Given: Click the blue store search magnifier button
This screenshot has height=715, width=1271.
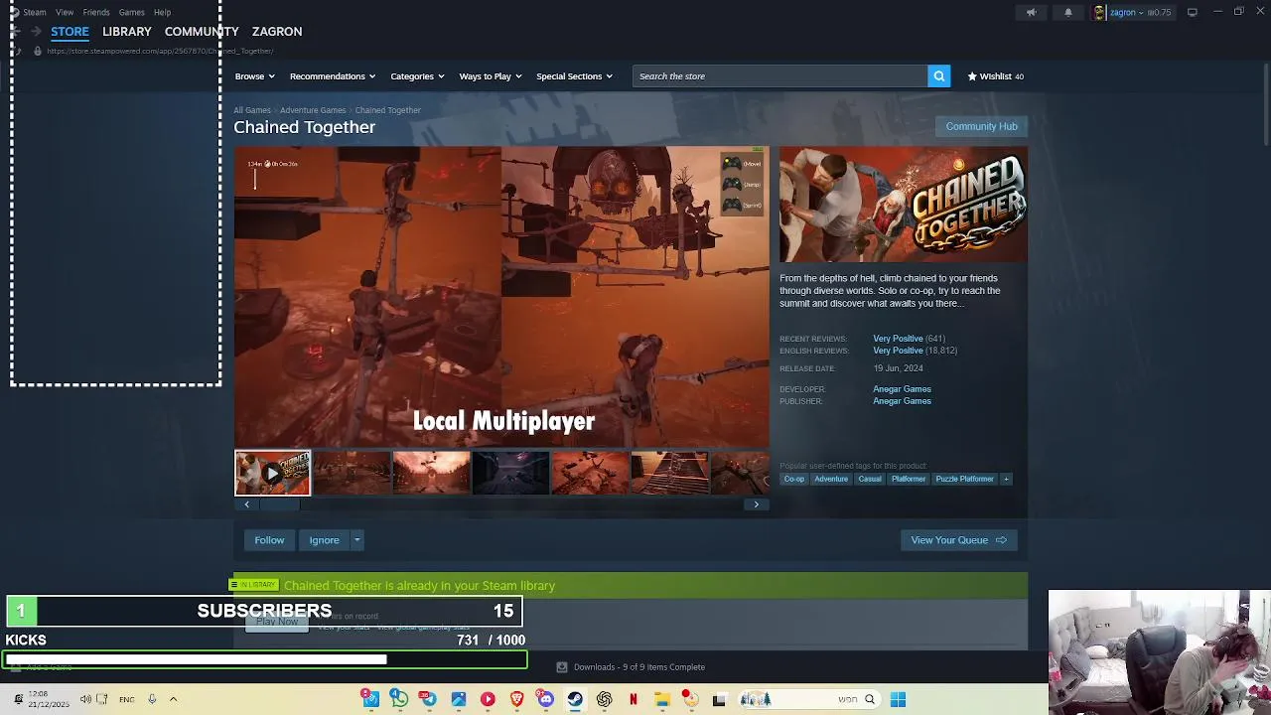Looking at the screenshot, I should [938, 76].
